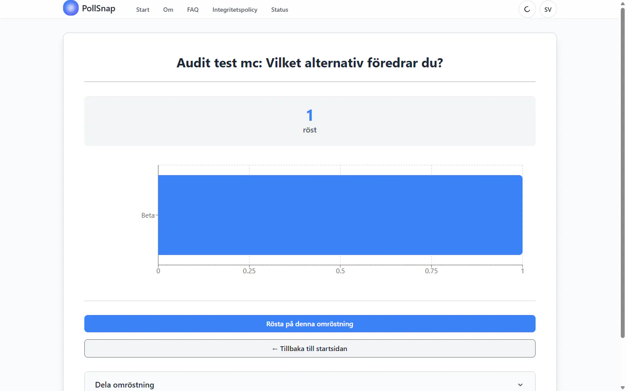
Task: Click the Beta axis label
Action: [148, 215]
